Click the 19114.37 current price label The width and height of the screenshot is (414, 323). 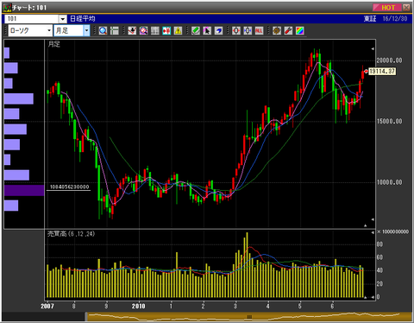pyautogui.click(x=382, y=71)
